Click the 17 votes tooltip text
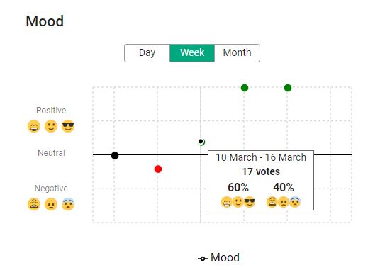This screenshot has width=385, height=270. 261,171
